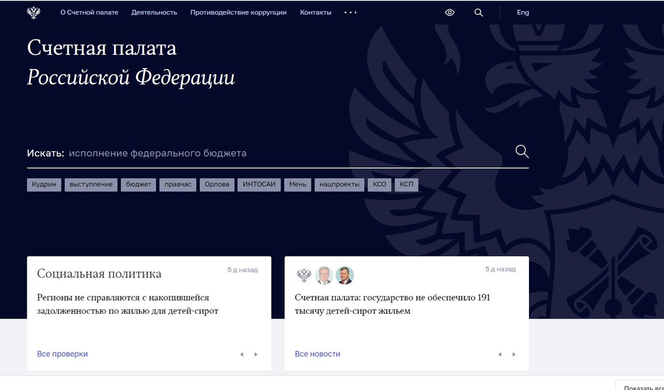Expand the three dots more menu
This screenshot has height=390, width=664.
(350, 12)
